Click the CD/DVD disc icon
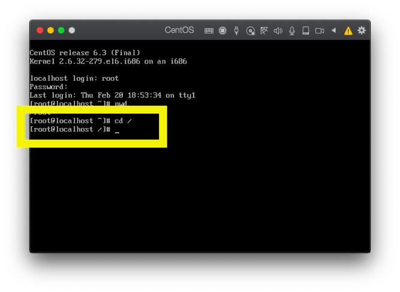Image resolution: width=400 pixels, height=292 pixels. coord(250,31)
